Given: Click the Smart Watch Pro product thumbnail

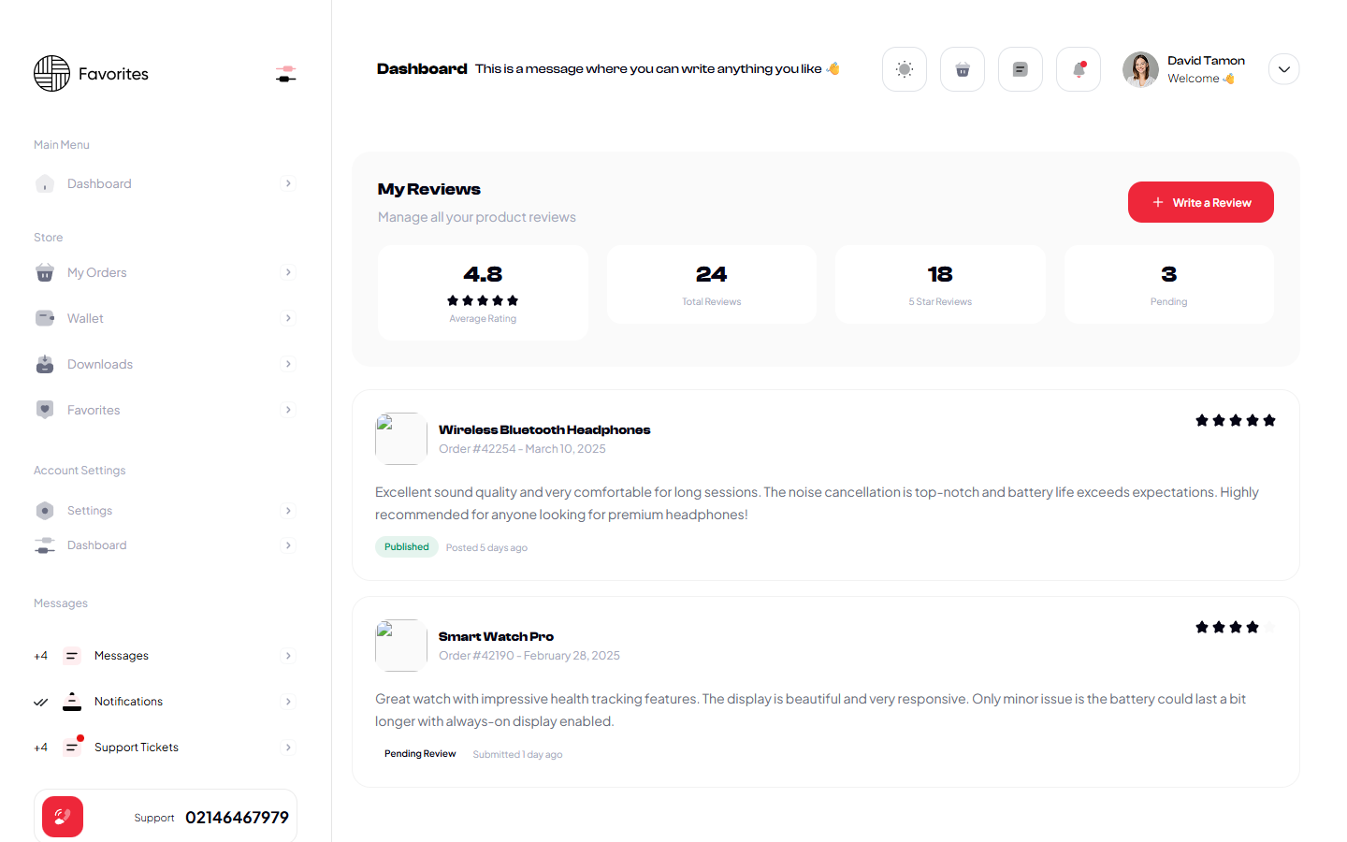Looking at the screenshot, I should (400, 645).
